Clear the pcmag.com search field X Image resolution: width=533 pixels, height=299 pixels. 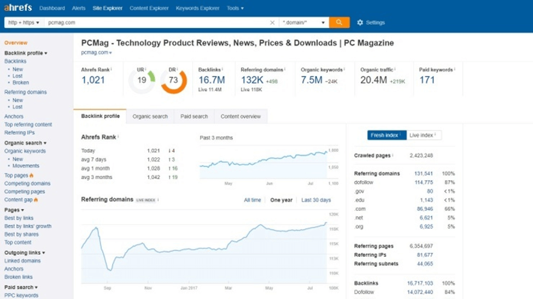[x=272, y=23]
